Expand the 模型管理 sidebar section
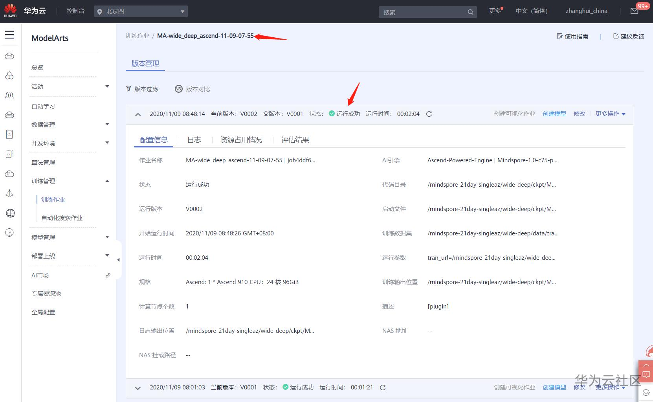The width and height of the screenshot is (653, 402). point(107,237)
